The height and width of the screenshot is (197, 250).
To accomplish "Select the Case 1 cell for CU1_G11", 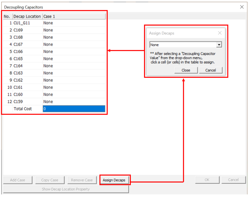I will pyautogui.click(x=74, y=23).
